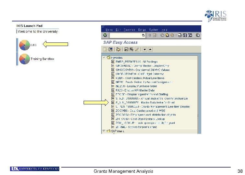The width and height of the screenshot is (245, 175).
Task: Click the Back arrow icon in toolbar
Action: (x=149, y=35)
